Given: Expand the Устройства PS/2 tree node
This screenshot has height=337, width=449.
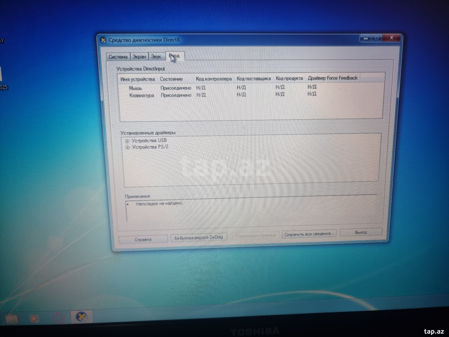Looking at the screenshot, I should [127, 147].
